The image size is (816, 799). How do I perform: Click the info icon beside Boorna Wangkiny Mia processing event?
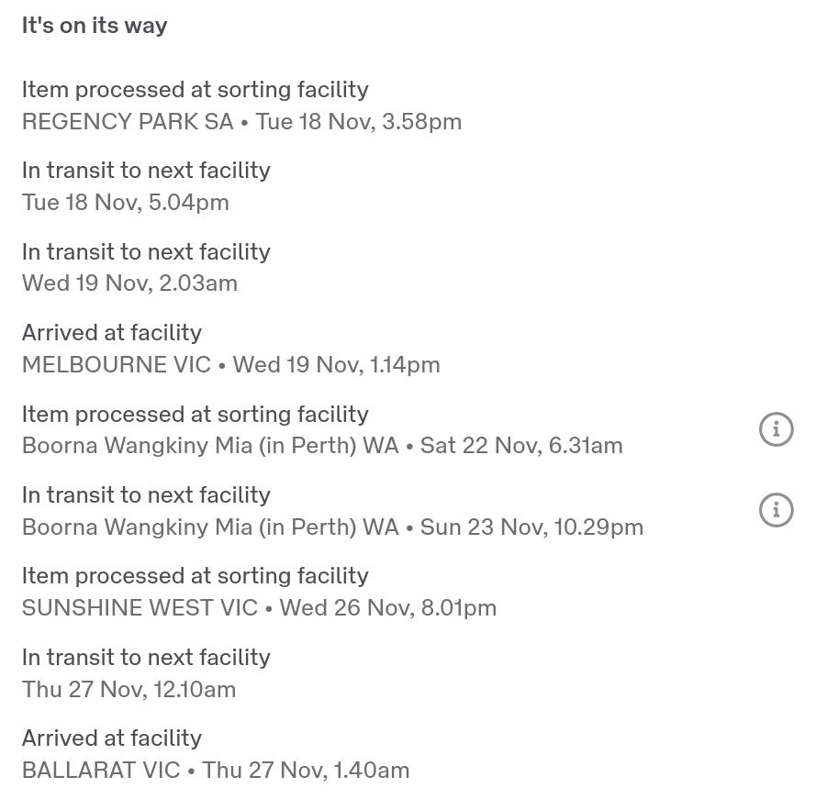pos(776,428)
